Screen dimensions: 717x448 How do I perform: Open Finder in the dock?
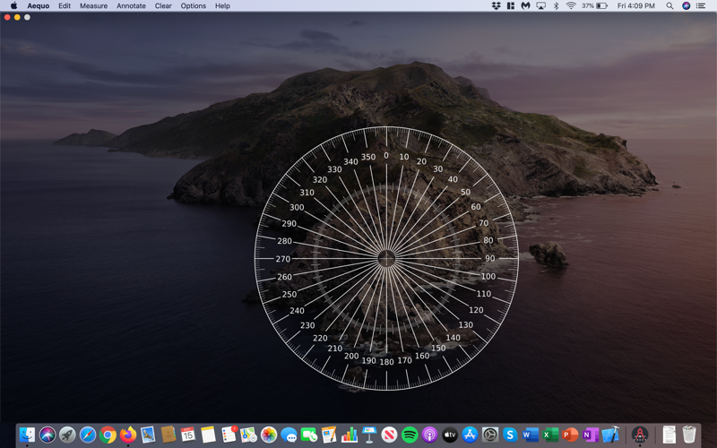pyautogui.click(x=27, y=435)
